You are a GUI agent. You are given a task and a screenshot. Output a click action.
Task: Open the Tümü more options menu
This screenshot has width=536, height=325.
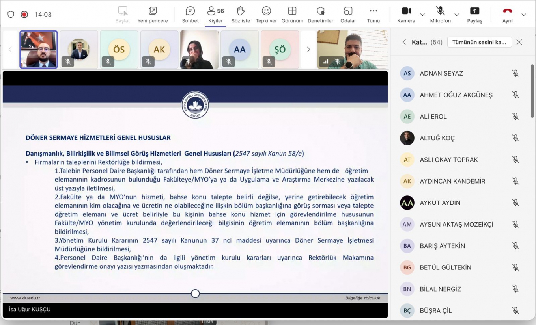coord(374,15)
